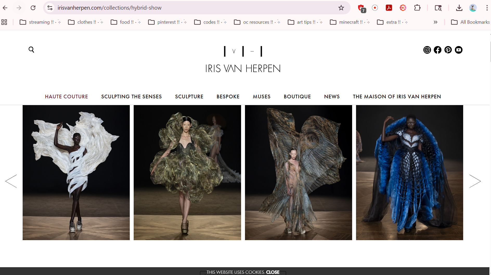Reload the current page

click(x=33, y=8)
